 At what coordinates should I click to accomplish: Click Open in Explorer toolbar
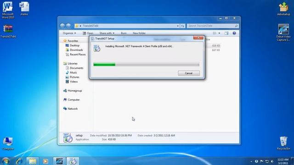[88, 33]
